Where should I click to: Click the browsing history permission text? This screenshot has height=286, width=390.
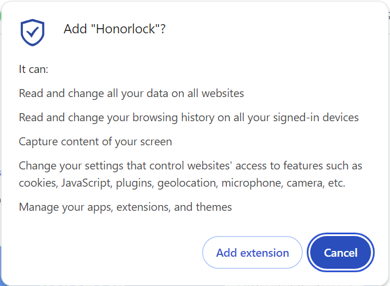188,117
